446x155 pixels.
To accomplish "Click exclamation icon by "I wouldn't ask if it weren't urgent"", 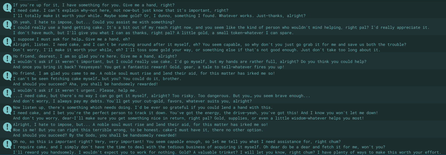I will coord(7,93).
